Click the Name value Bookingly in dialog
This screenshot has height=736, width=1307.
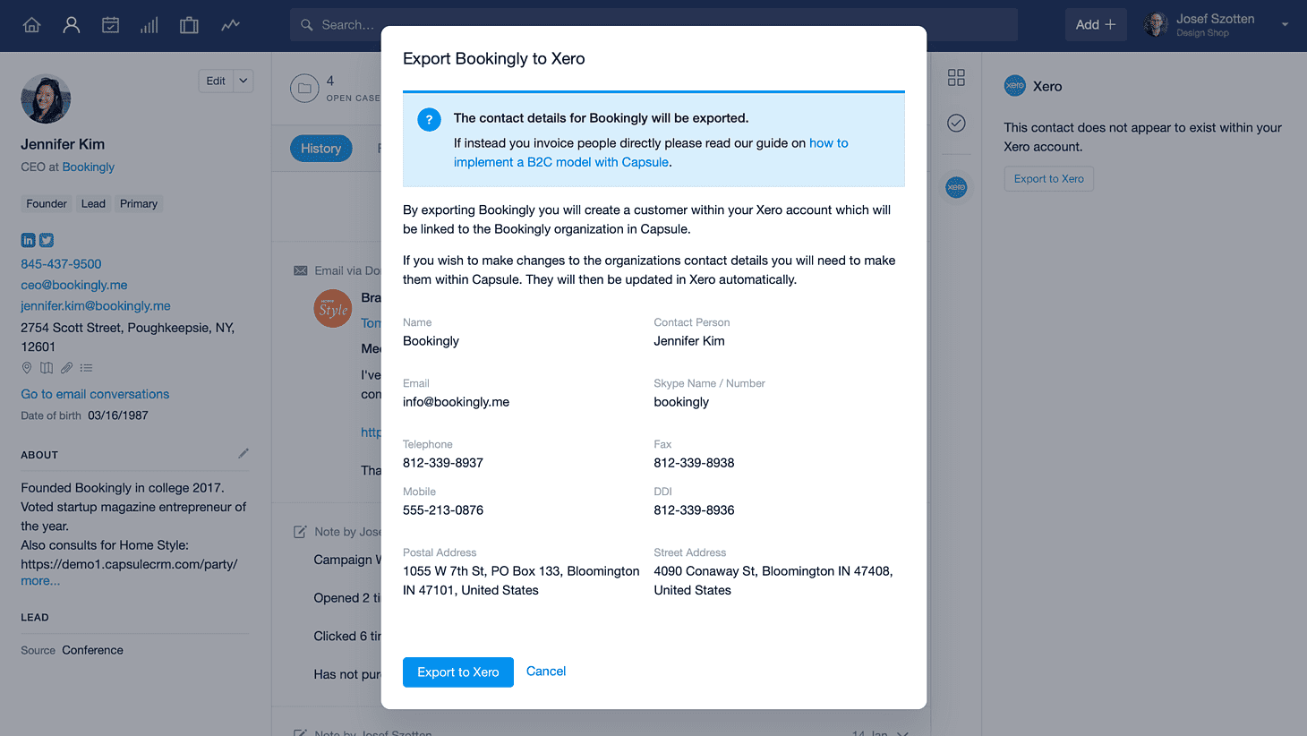point(431,341)
